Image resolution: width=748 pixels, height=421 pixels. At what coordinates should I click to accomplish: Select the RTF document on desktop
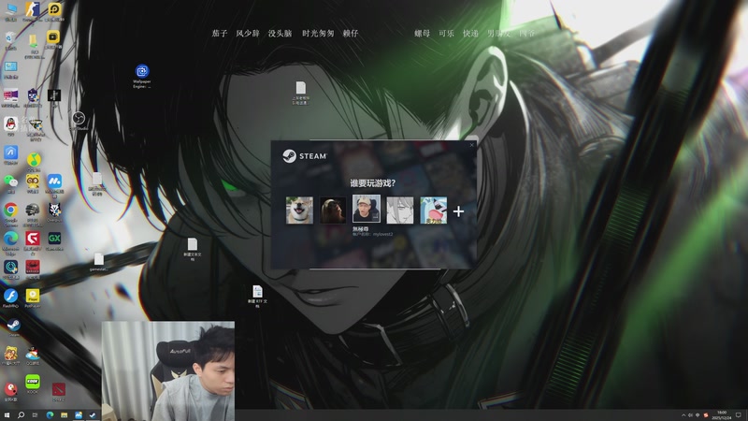258,296
